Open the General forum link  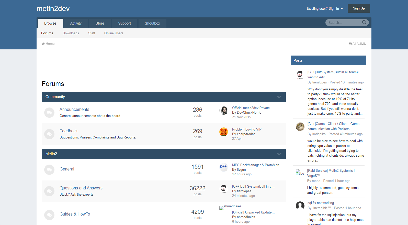pos(67,169)
